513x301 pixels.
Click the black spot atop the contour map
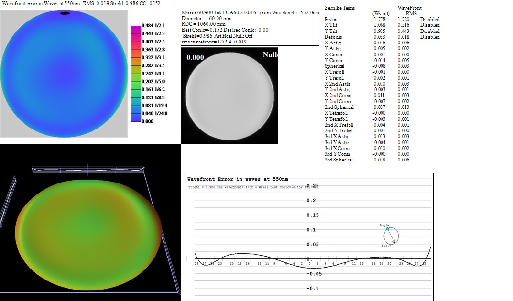(65, 13)
